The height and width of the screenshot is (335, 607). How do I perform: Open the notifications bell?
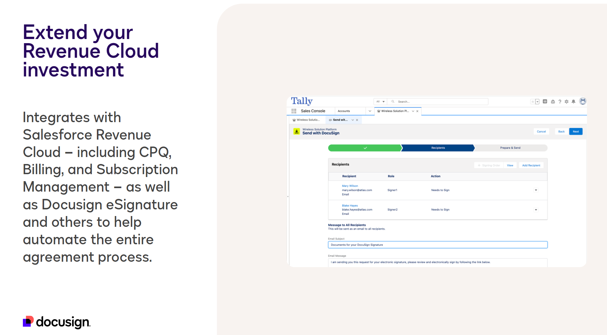tap(573, 102)
